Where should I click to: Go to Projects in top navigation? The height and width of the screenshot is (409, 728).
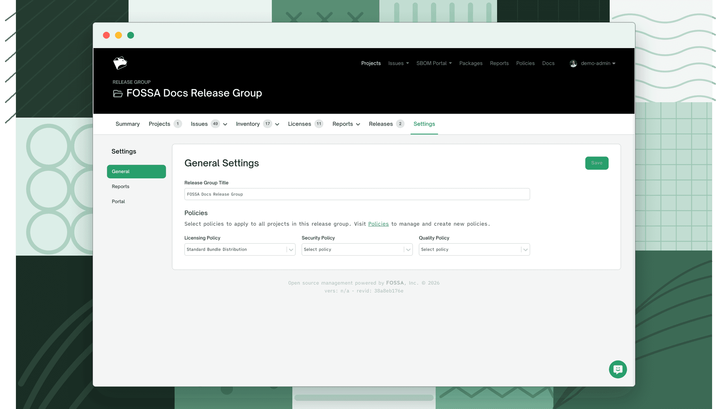[371, 63]
